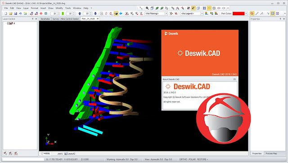Switch to the Process Map tab
This screenshot has width=288, height=163.
tap(271, 154)
